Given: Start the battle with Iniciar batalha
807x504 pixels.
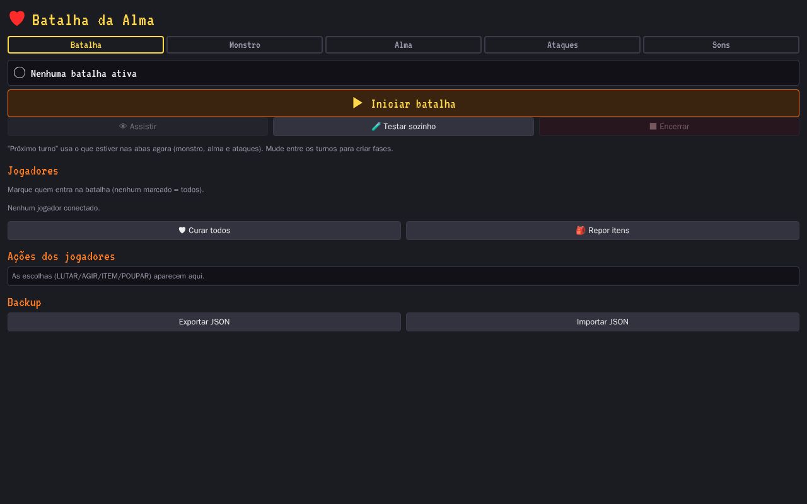Looking at the screenshot, I should [403, 103].
